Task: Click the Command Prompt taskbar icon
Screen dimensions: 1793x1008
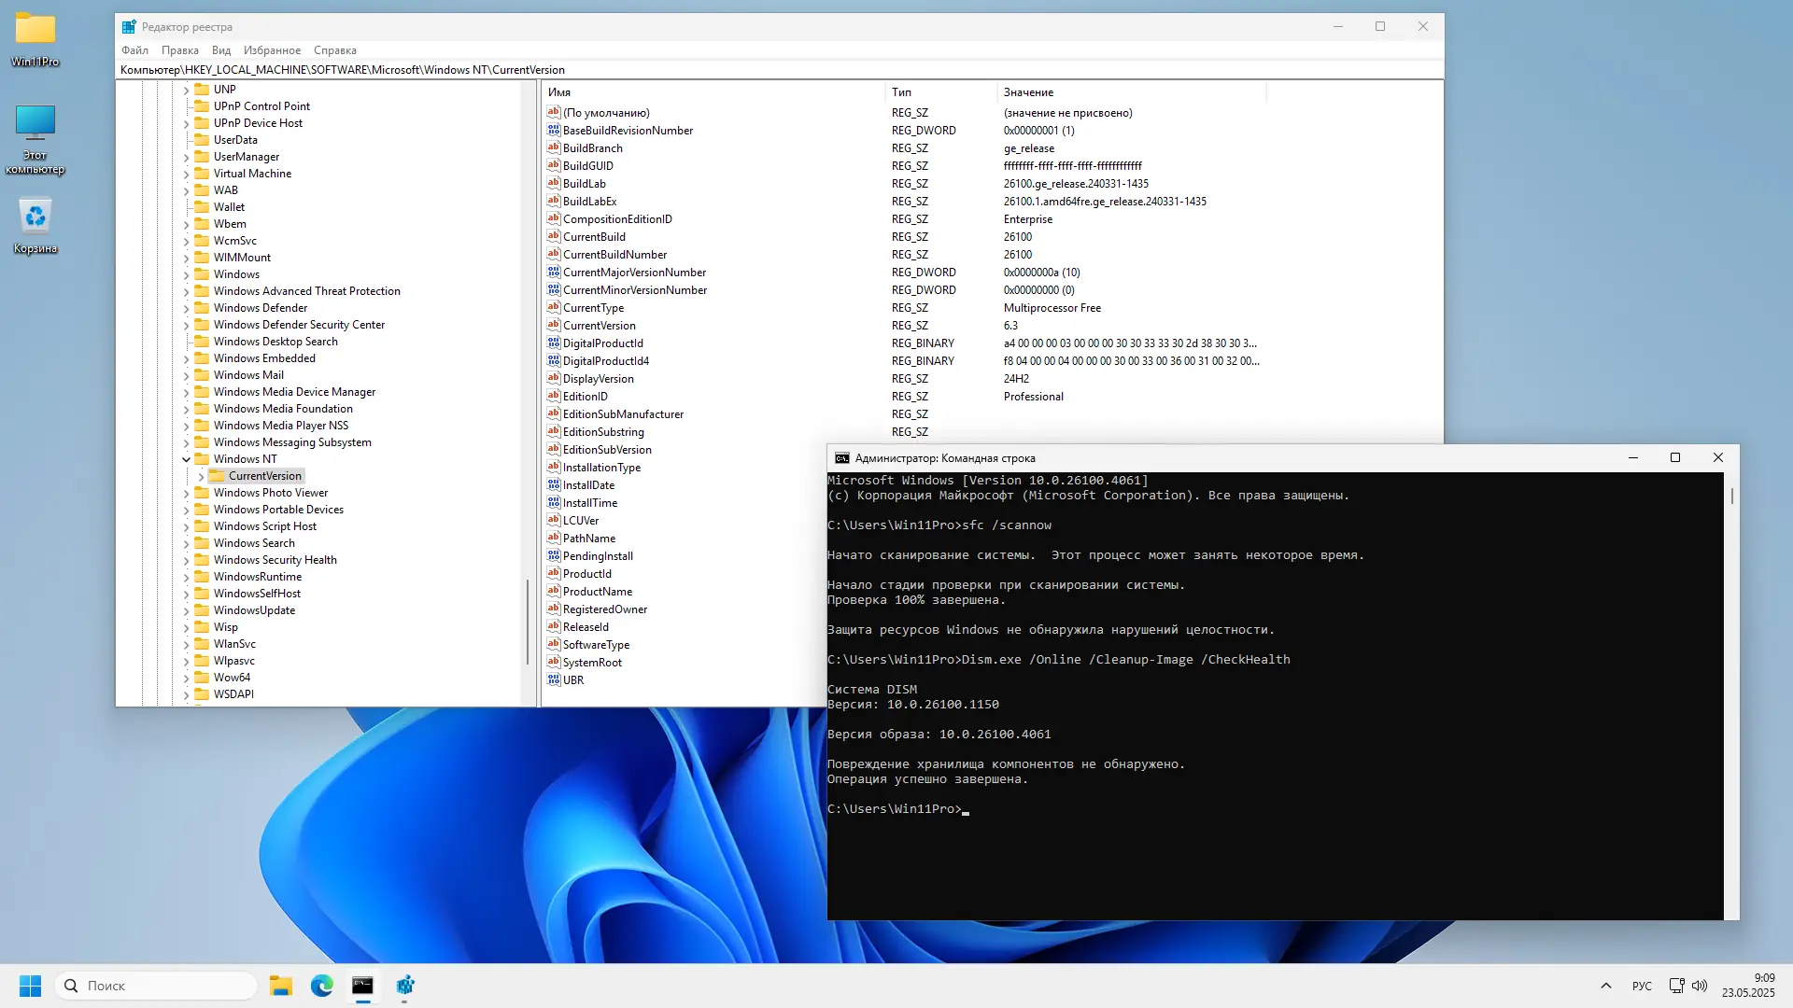Action: click(x=362, y=986)
